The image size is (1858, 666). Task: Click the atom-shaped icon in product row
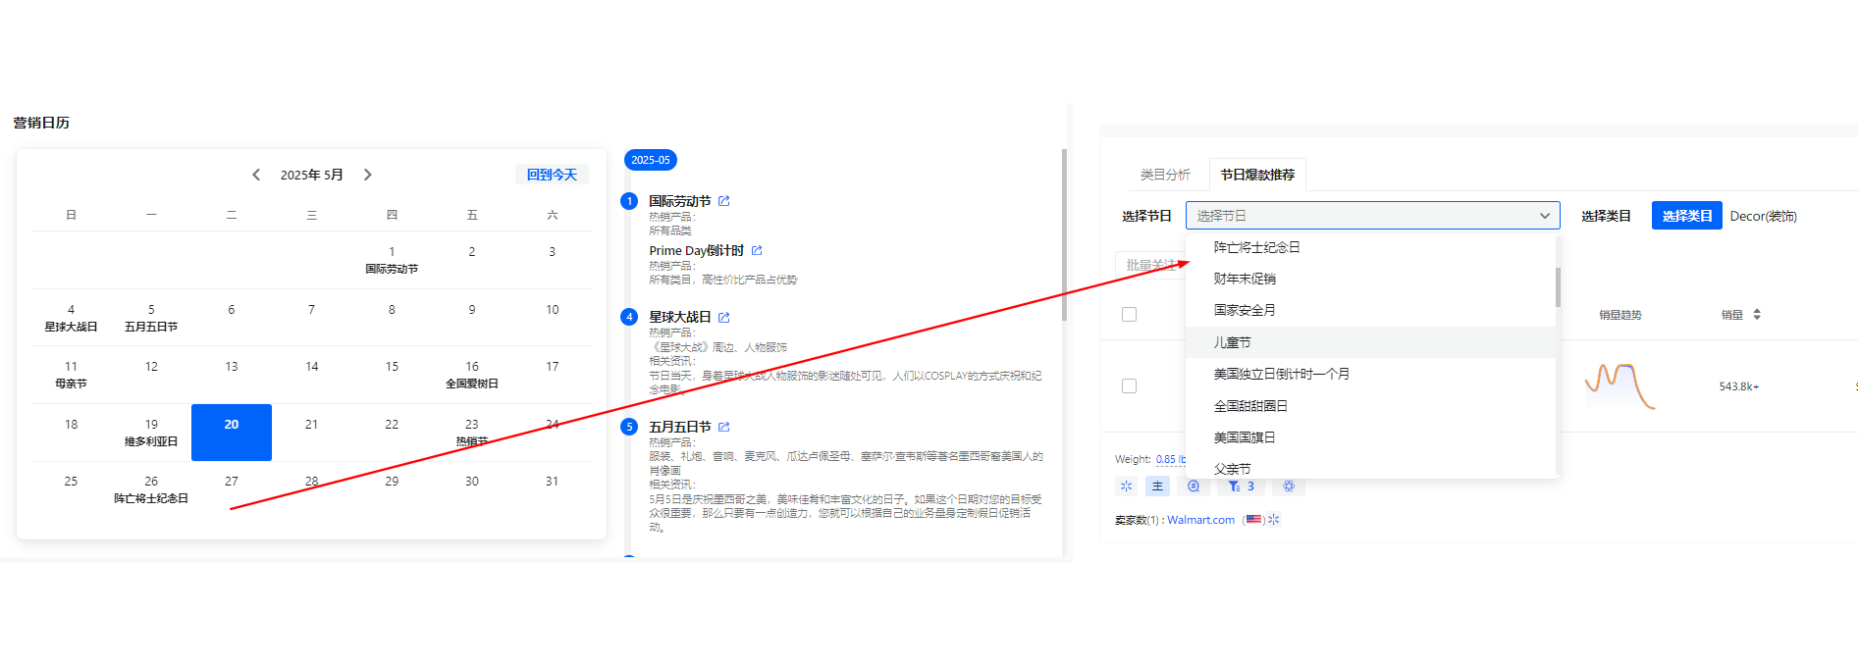pyautogui.click(x=1289, y=487)
